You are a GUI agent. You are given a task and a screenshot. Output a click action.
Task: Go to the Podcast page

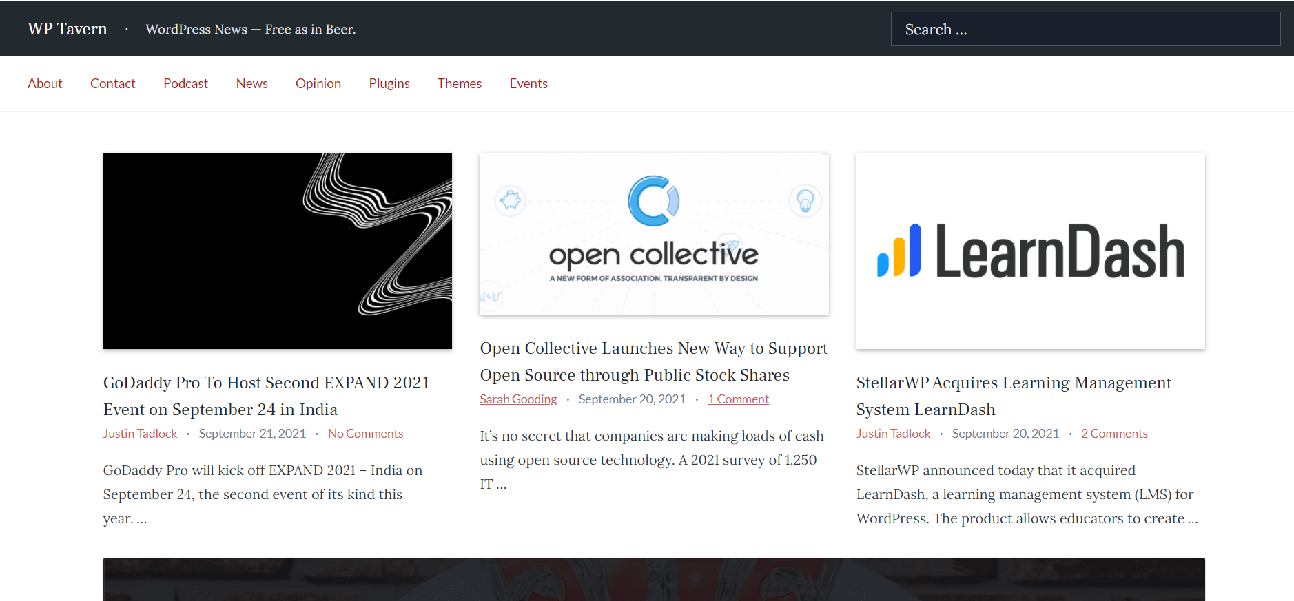(185, 83)
